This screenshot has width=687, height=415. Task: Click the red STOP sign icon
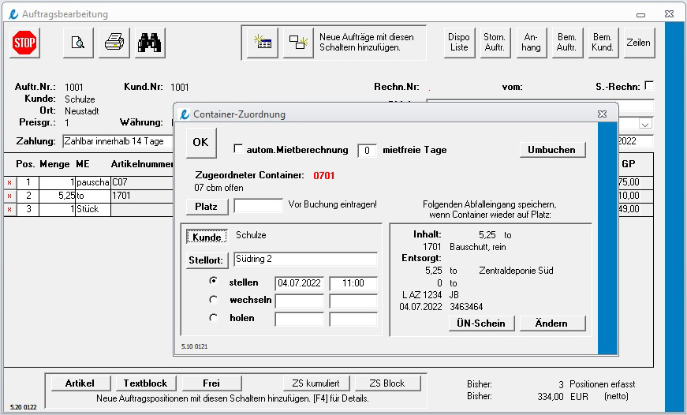[x=24, y=43]
